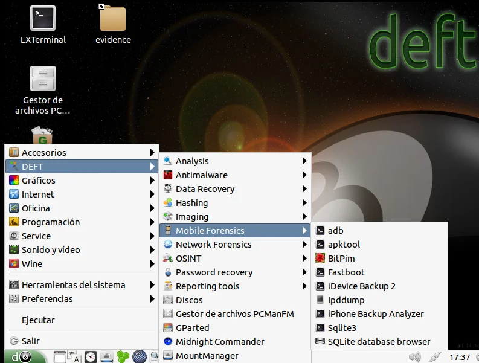This screenshot has width=479, height=363.
Task: Expand the Data Recovery submenu arrow
Action: (x=304, y=189)
